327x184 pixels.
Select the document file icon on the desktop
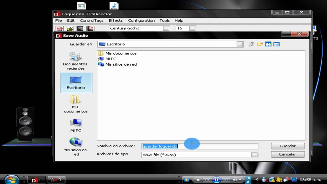point(81,6)
